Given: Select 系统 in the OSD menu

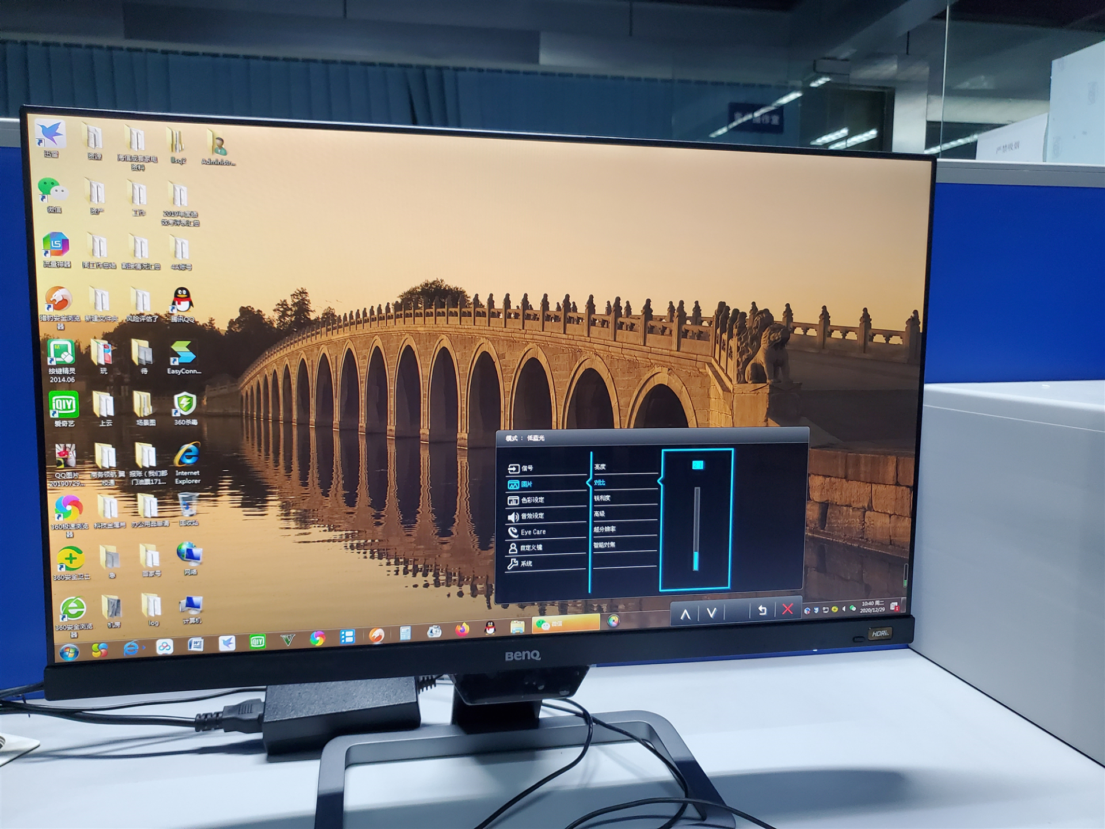Looking at the screenshot, I should coord(546,564).
